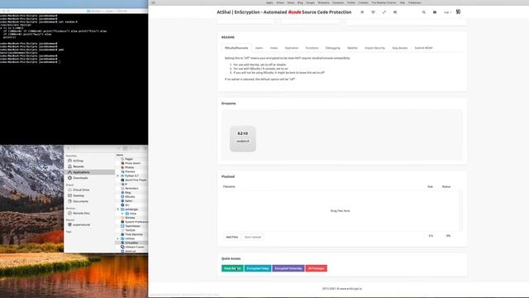Open the Functions README tab
The height and width of the screenshot is (298, 529).
tap(312, 48)
